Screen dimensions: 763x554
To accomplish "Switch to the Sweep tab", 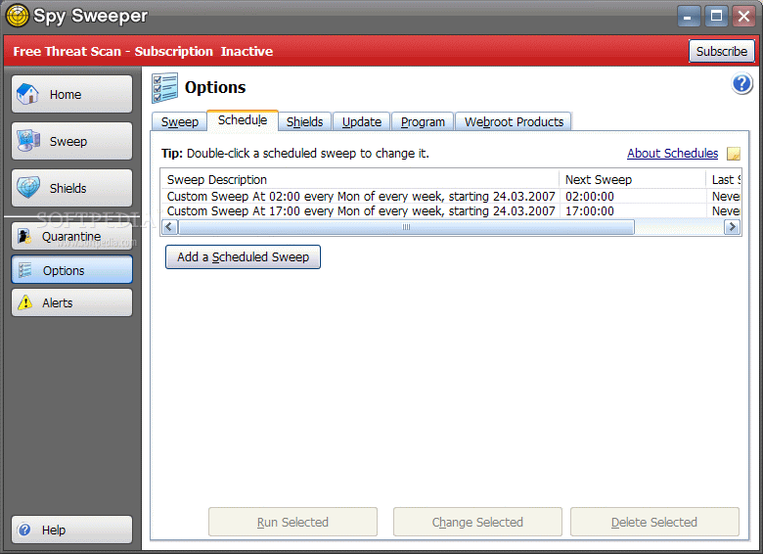I will coord(180,121).
